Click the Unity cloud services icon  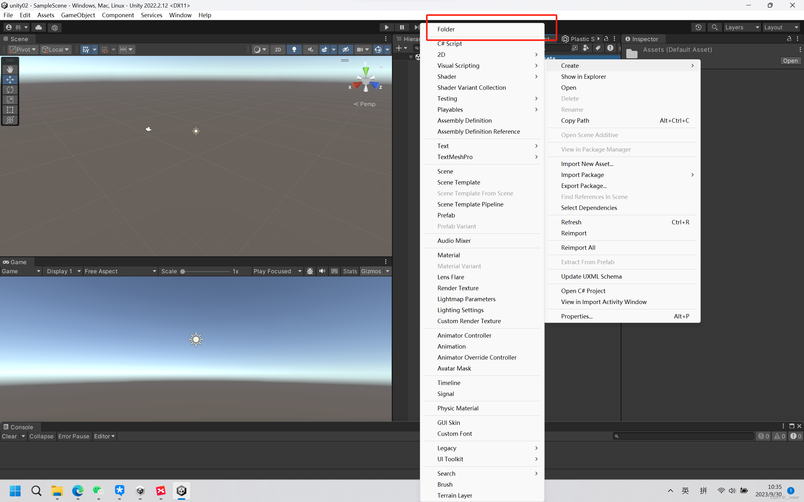point(38,27)
